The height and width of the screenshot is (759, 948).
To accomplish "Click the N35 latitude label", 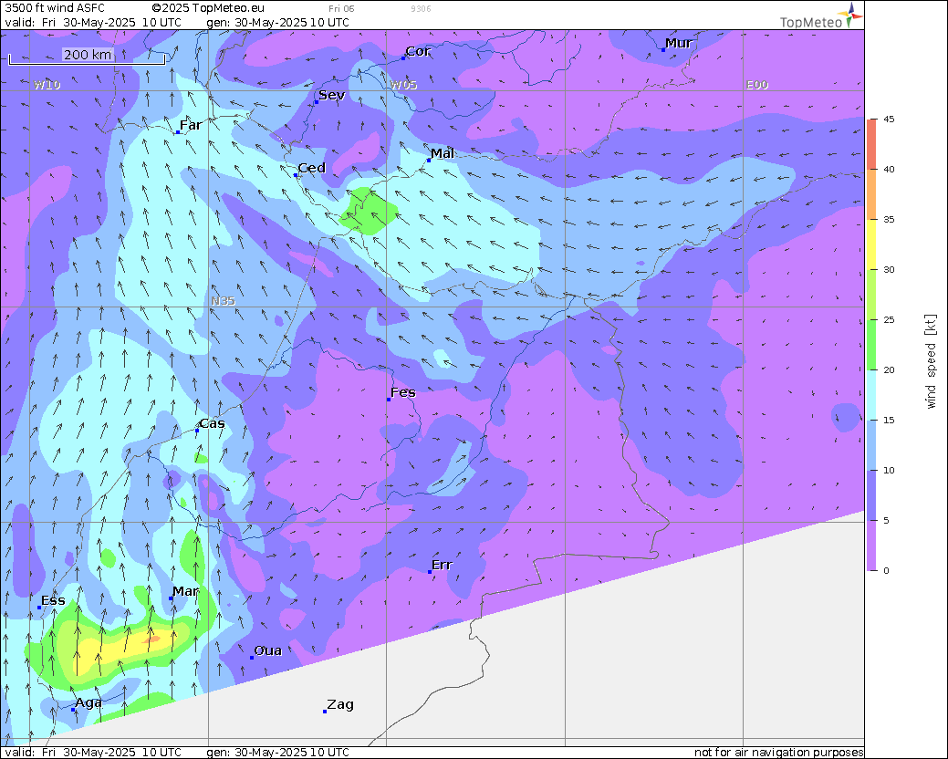I will [224, 301].
